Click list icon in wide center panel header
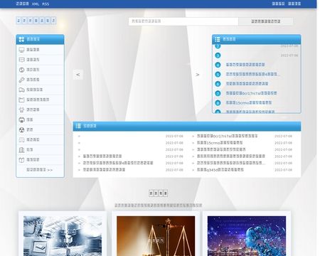The image size is (320, 256). coord(78,126)
